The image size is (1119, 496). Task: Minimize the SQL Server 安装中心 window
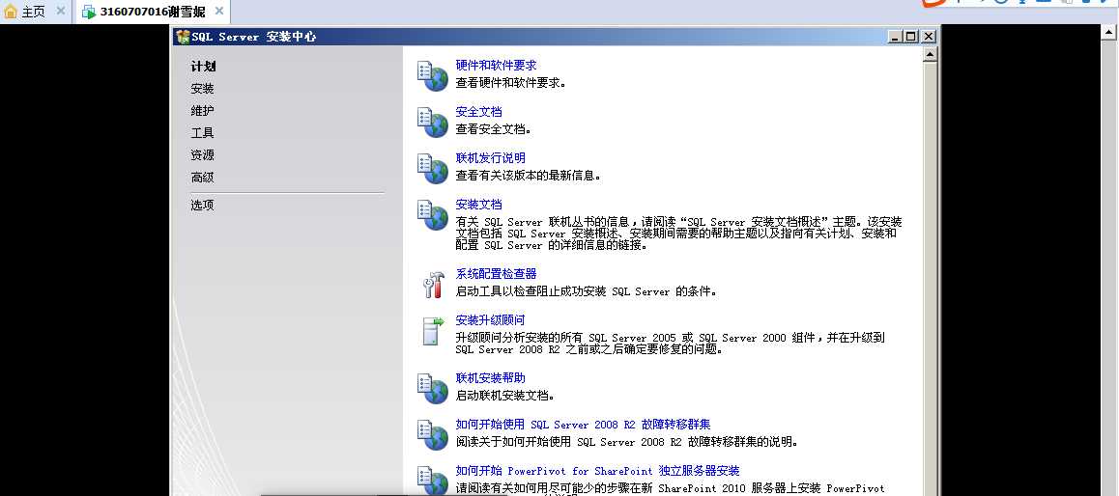(895, 37)
